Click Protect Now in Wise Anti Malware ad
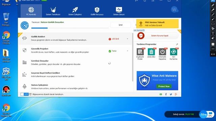 pyautogui.click(x=164, y=86)
